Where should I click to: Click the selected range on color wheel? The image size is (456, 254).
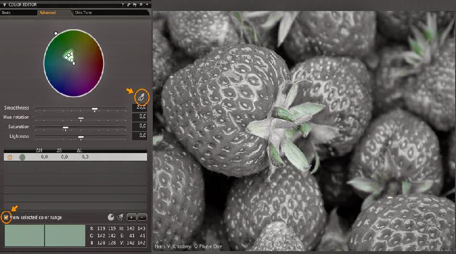tap(70, 57)
